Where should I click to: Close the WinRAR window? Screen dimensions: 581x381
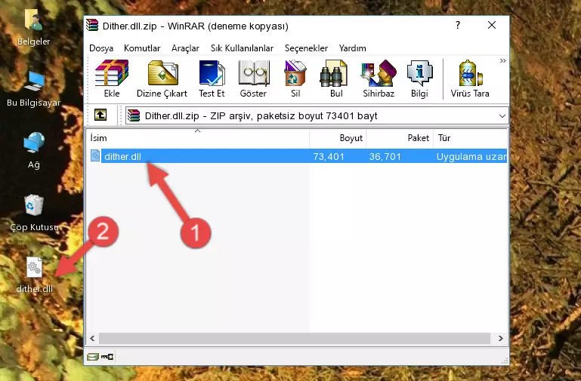(492, 25)
